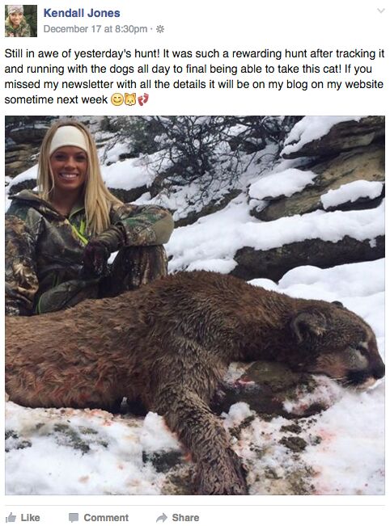
Task: Click the smiley face emoji in post
Action: pos(117,99)
